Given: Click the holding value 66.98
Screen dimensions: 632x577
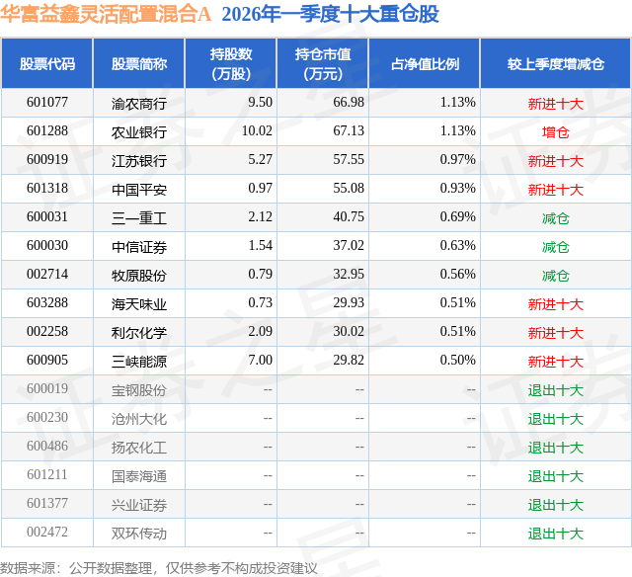Looking at the screenshot, I should tap(349, 103).
